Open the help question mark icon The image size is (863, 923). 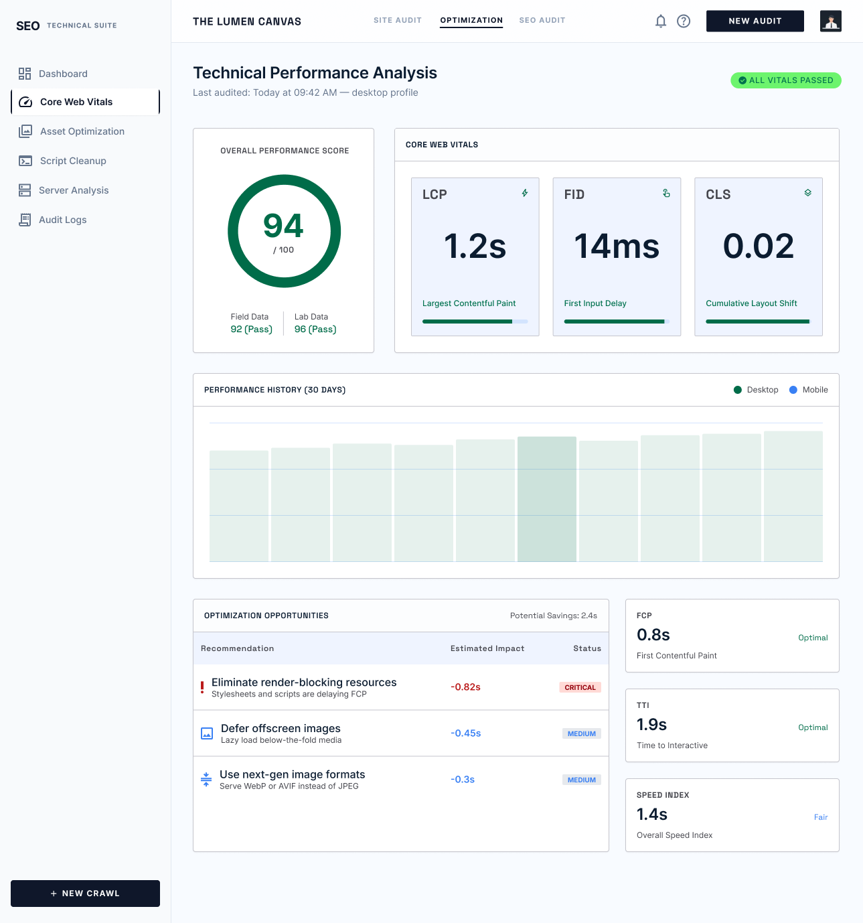coord(684,21)
